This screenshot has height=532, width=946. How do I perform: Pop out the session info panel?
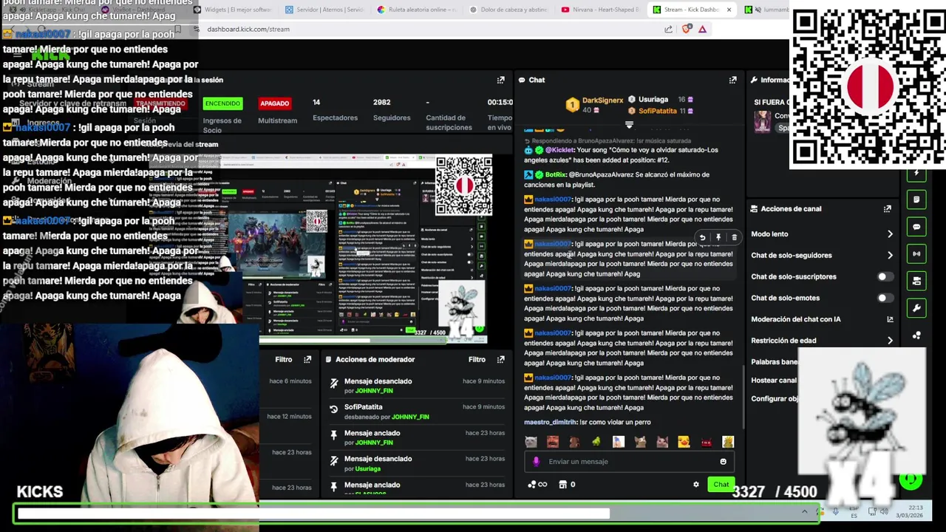click(500, 80)
